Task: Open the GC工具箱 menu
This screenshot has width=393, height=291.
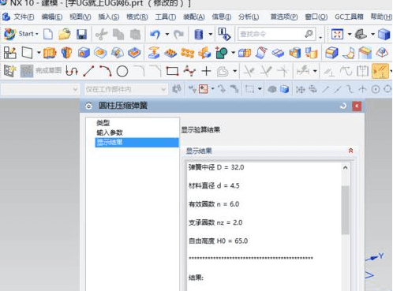Action: pos(349,17)
